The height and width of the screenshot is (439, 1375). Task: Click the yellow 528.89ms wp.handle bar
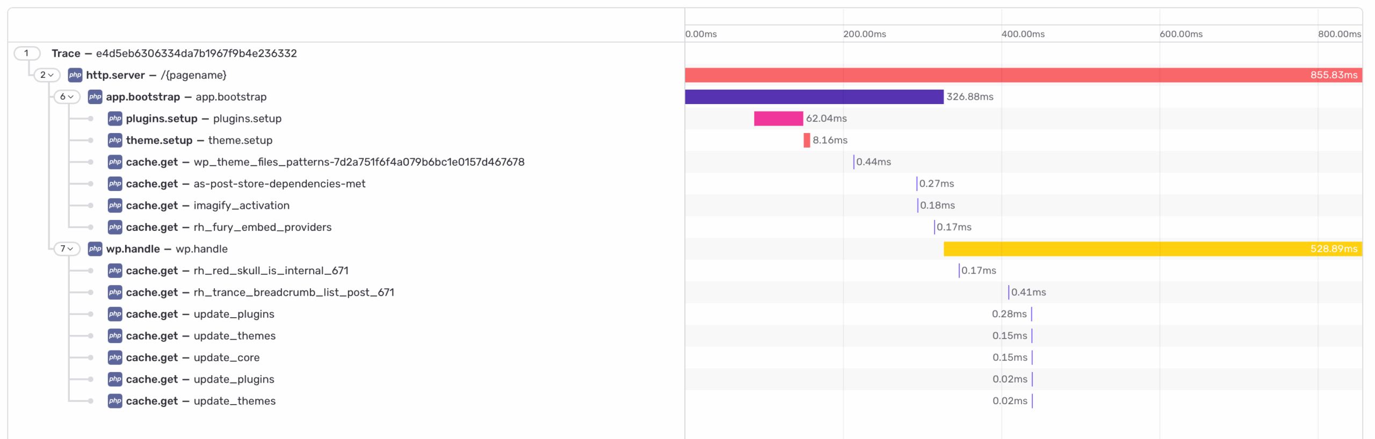1152,249
